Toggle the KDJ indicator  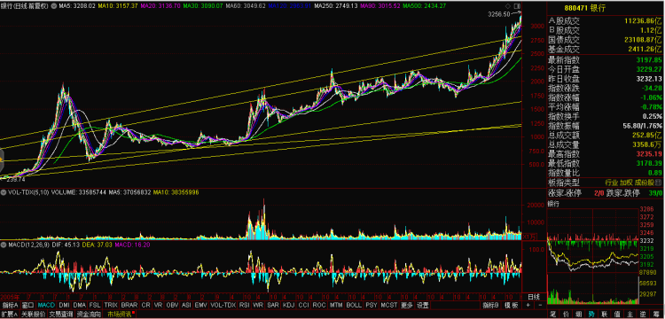[x=288, y=305]
